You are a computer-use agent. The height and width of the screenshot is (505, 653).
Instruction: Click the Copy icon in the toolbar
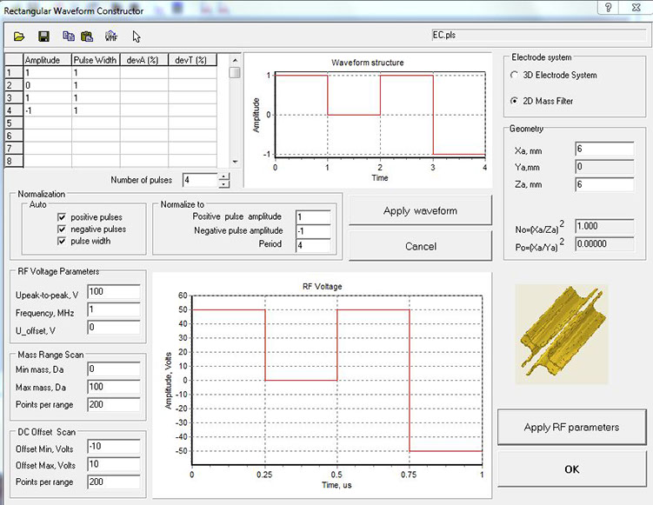click(69, 37)
